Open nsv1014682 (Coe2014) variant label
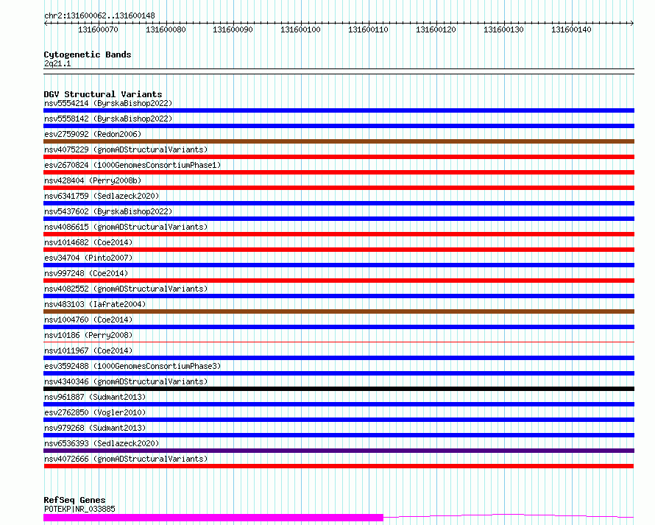Screen dimensions: 655x525 88,242
